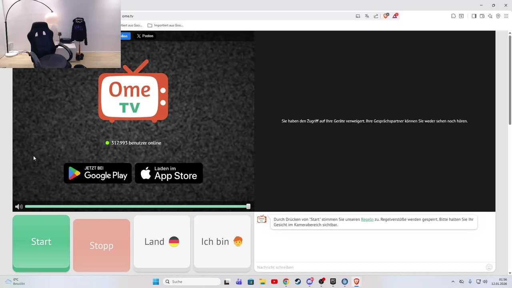This screenshot has height=288, width=512.
Task: Click the Stopp button
Action: coord(102,245)
